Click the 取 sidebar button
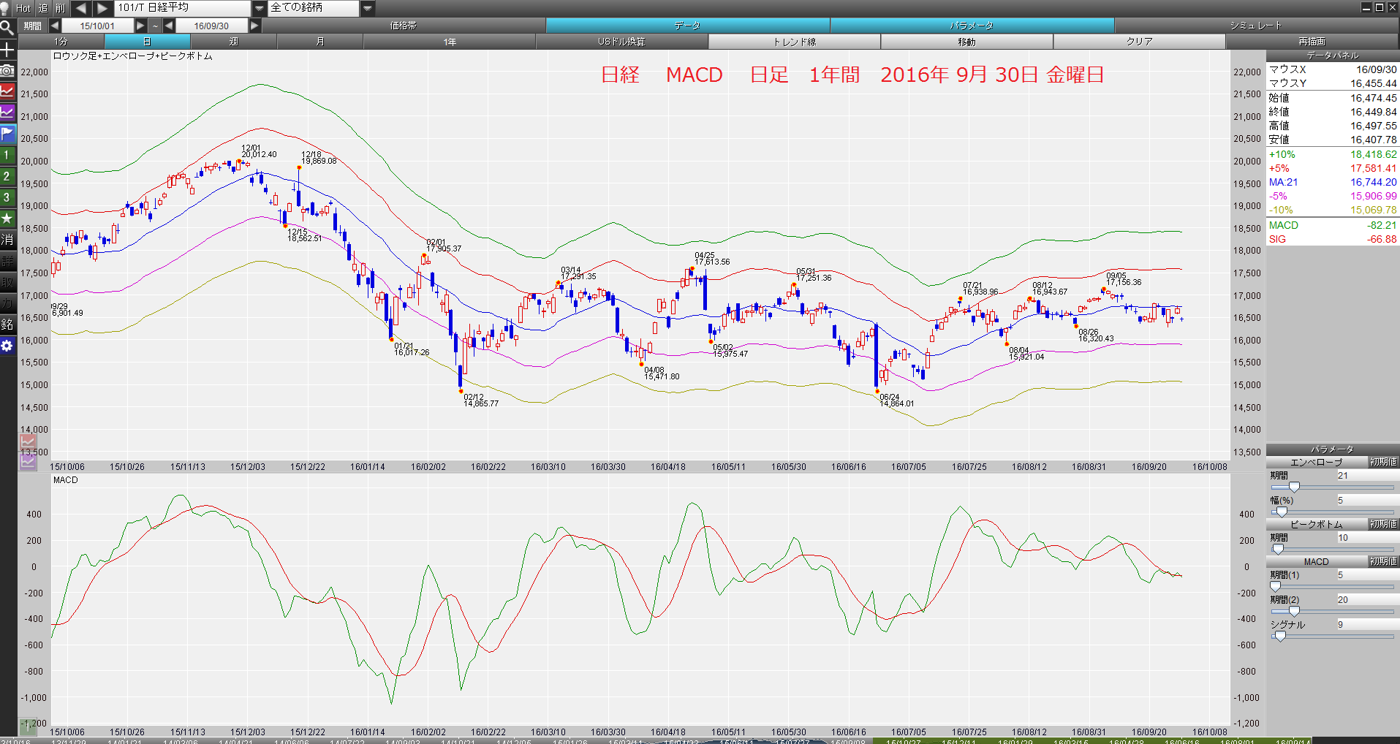Viewport: 1400px width, 744px height. coord(7,282)
